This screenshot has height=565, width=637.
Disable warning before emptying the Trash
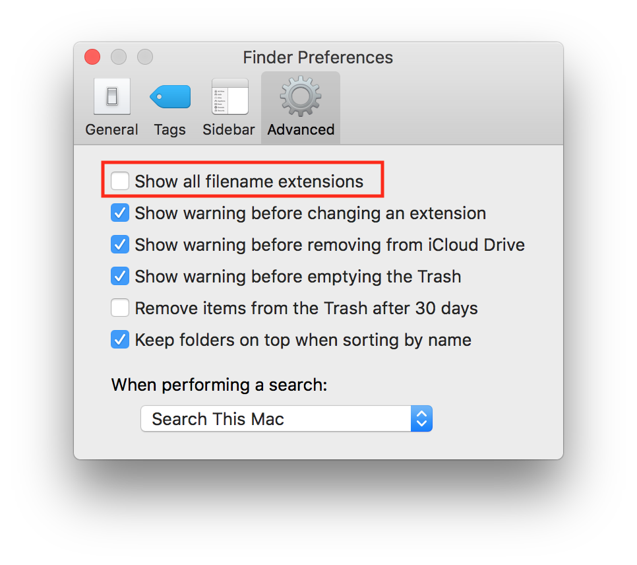[120, 276]
